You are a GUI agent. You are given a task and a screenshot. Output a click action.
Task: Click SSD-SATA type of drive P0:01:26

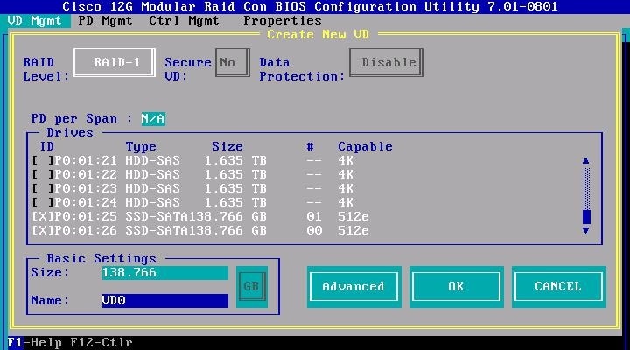[157, 231]
